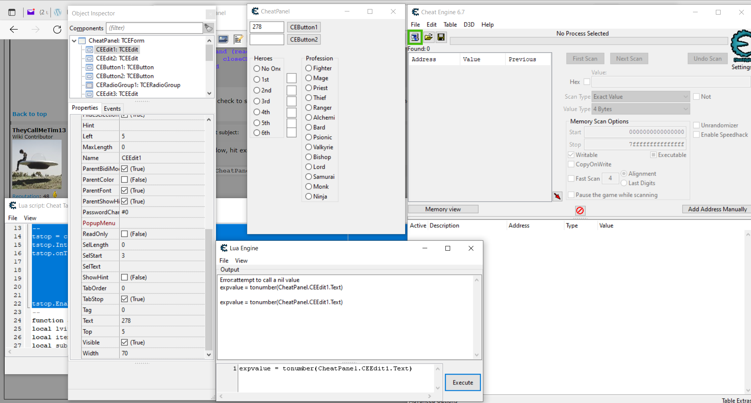Collapse the CheatPanel: TCEForm tree node
This screenshot has height=403, width=751.
tap(74, 41)
